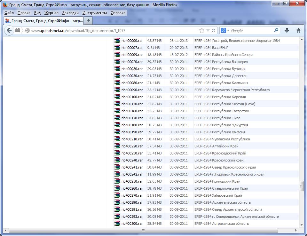The image size is (307, 236).
Task: Click archive icon beside nb400090.rar
Action: (117, 90)
